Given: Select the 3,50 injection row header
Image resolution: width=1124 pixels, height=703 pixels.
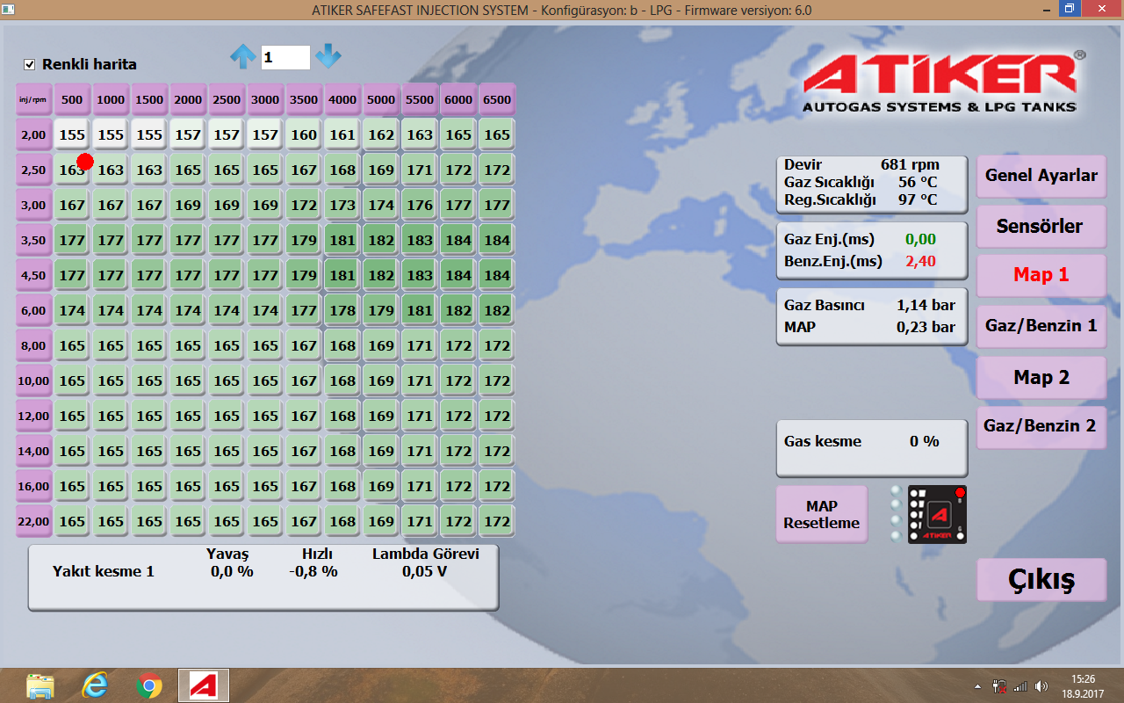Looking at the screenshot, I should point(33,240).
